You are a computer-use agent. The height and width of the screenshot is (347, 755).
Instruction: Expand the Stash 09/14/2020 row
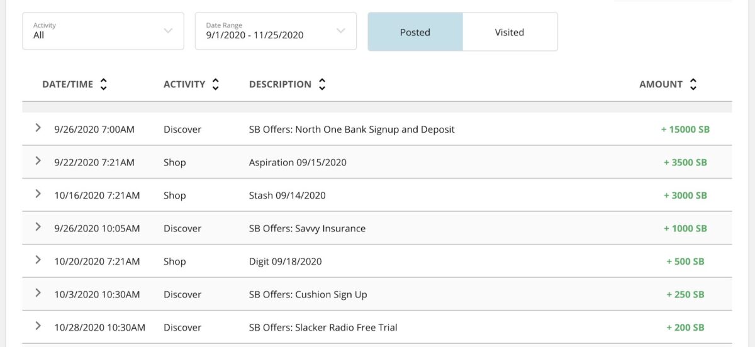[x=38, y=194]
